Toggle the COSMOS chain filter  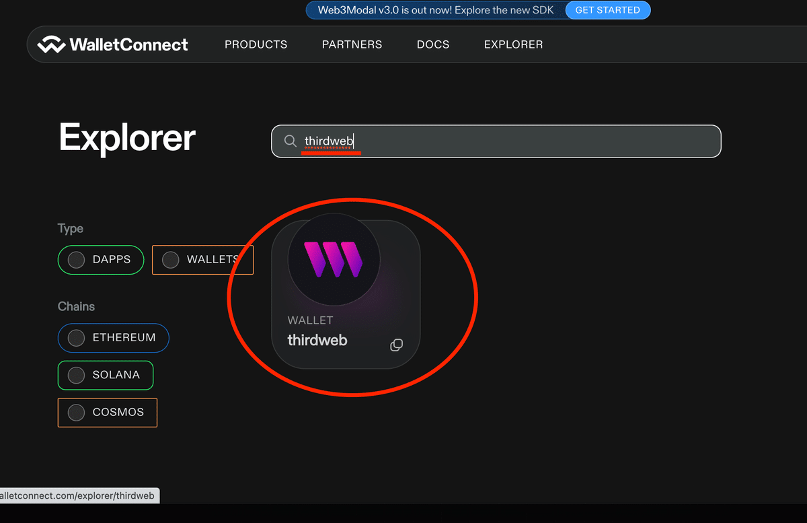[x=108, y=412]
